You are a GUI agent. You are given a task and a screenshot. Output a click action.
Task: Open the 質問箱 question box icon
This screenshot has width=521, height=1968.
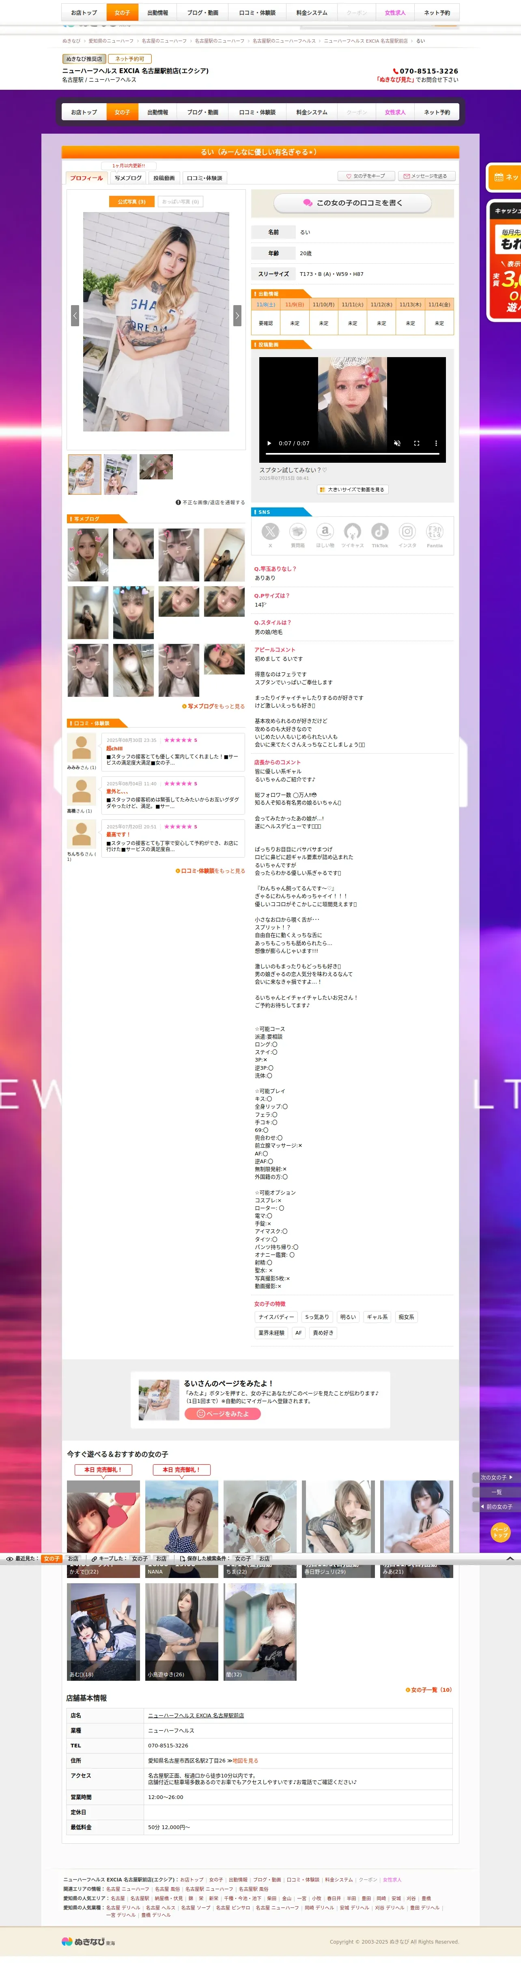pos(297,532)
